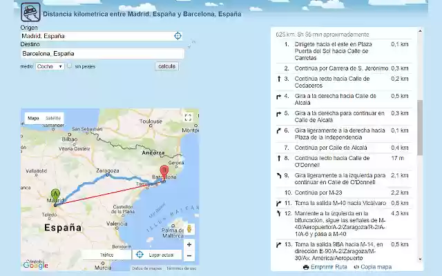This screenshot has width=442, height=276.
Task: Click the Valencia city label on map
Action: point(117,224)
